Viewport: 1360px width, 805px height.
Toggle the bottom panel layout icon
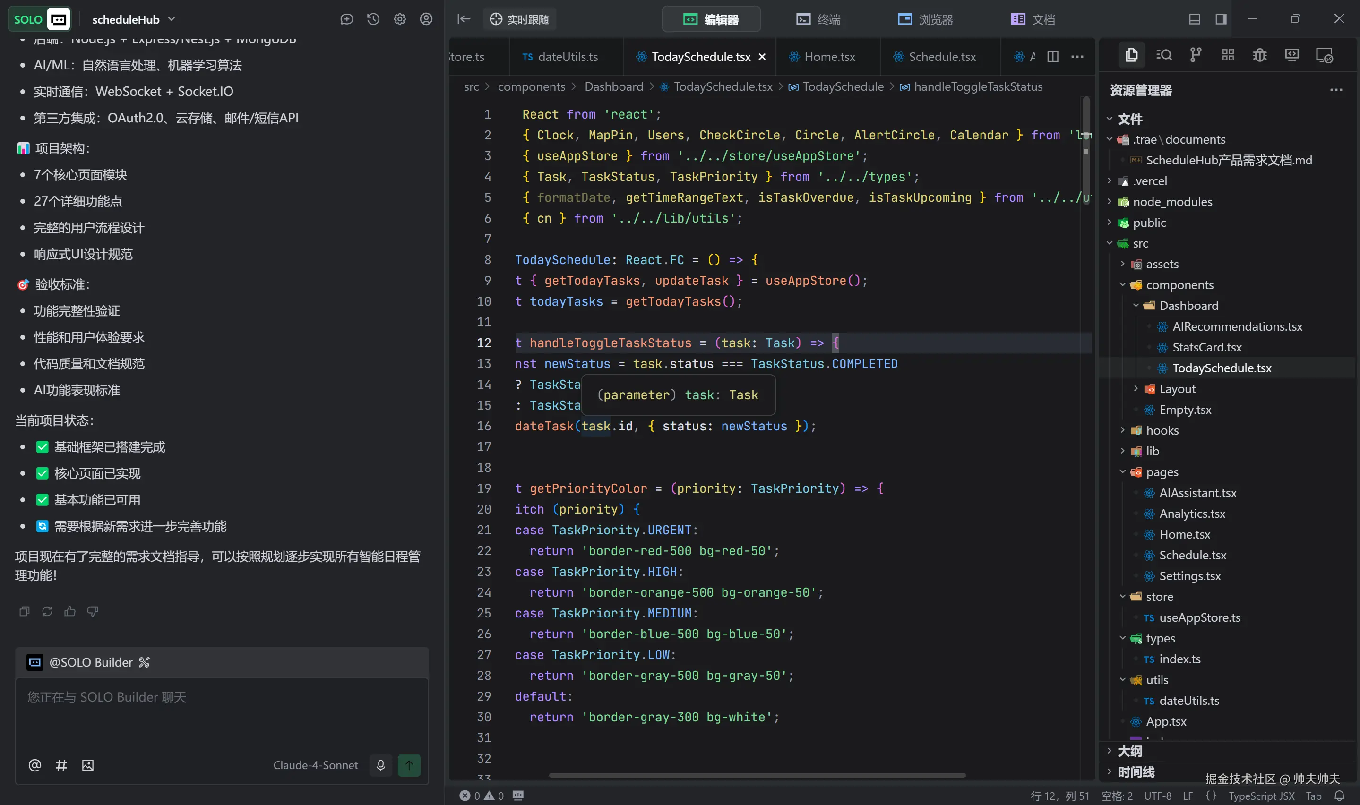(x=1195, y=19)
